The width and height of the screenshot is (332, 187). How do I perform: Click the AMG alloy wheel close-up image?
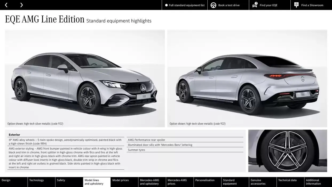pyautogui.click(x=288, y=151)
